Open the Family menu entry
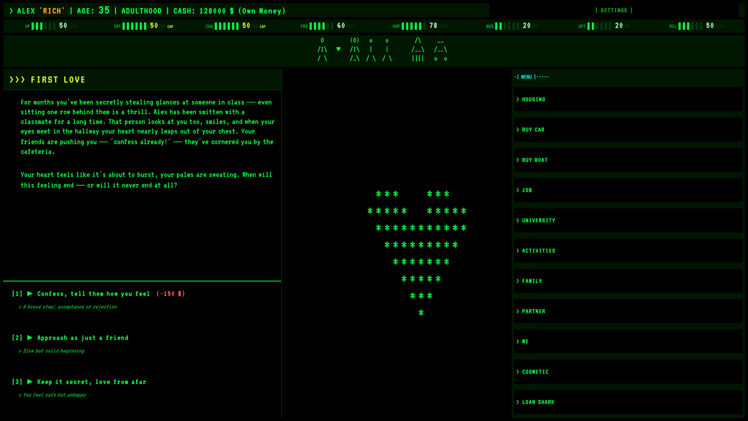748x421 pixels. click(628, 281)
